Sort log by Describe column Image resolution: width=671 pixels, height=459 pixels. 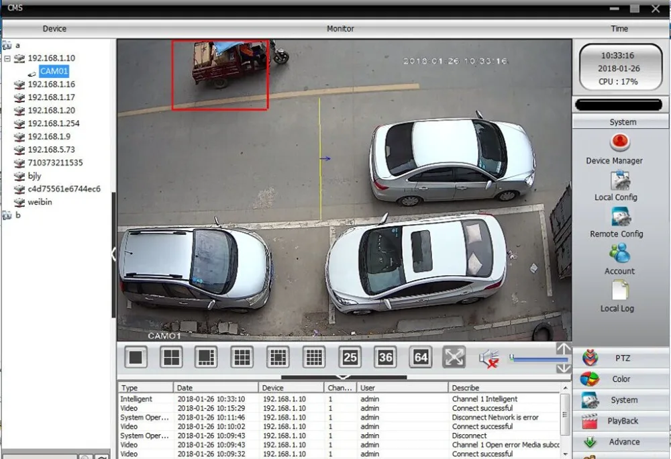(x=504, y=388)
